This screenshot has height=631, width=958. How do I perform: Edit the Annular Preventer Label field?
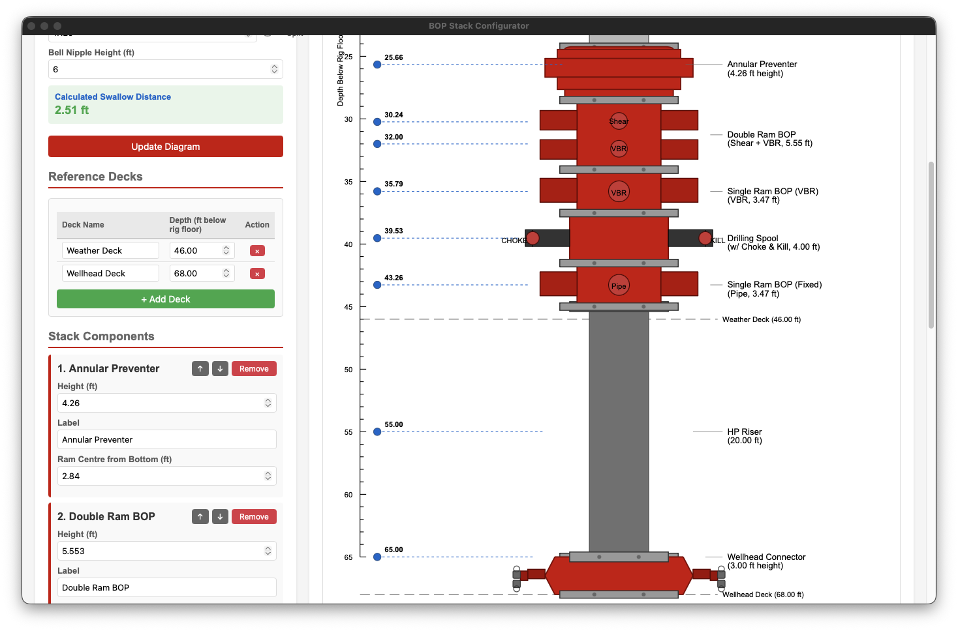(166, 439)
